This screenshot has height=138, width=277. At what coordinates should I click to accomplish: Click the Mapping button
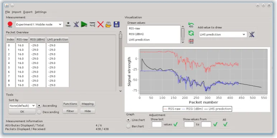(88, 104)
